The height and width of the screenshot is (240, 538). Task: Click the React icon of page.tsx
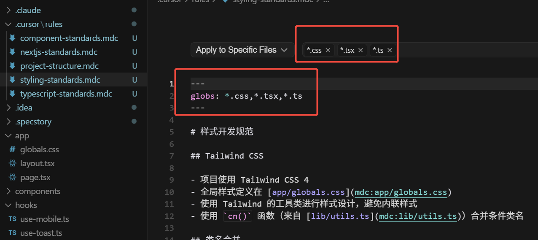12,177
